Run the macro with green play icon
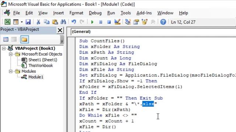This screenshot has height=132, width=236. 92,22
